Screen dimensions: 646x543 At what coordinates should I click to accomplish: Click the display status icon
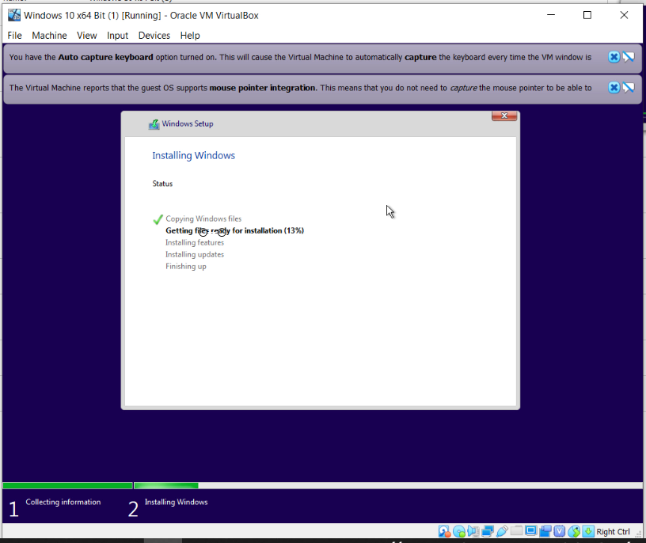(x=531, y=530)
